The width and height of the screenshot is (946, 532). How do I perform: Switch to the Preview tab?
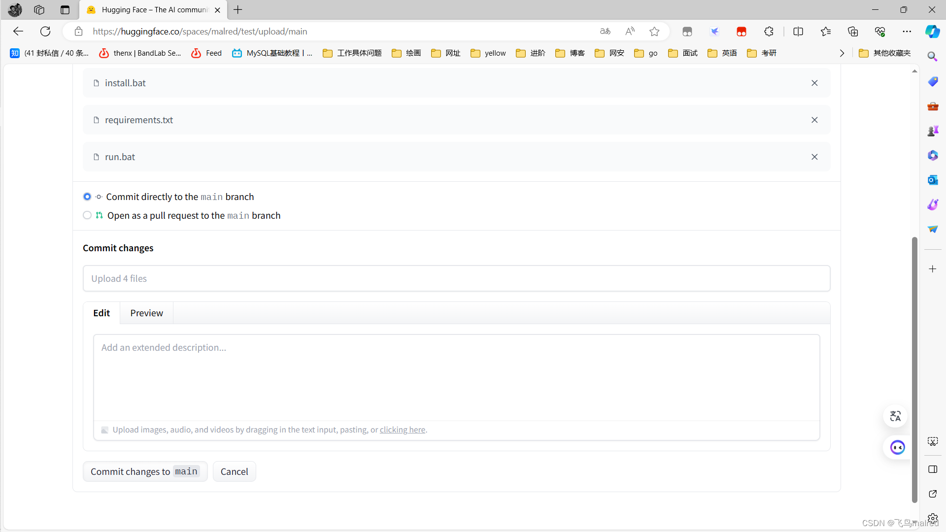point(147,312)
